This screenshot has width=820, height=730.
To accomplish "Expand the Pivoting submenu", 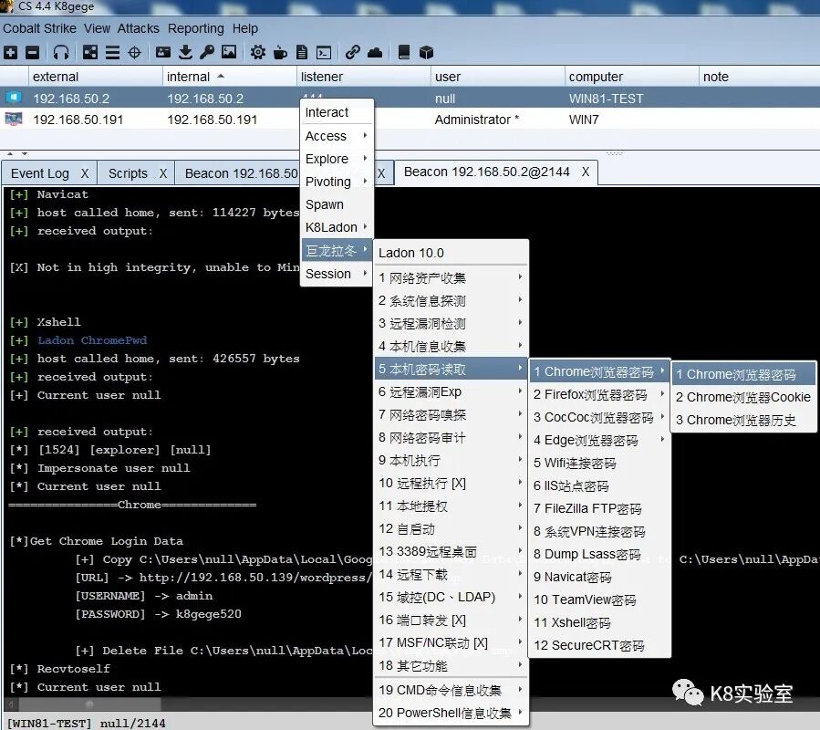I will 337,182.
